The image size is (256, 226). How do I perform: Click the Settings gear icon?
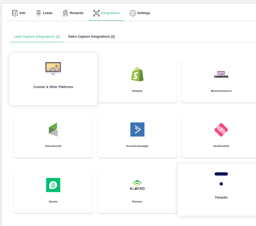pos(133,13)
